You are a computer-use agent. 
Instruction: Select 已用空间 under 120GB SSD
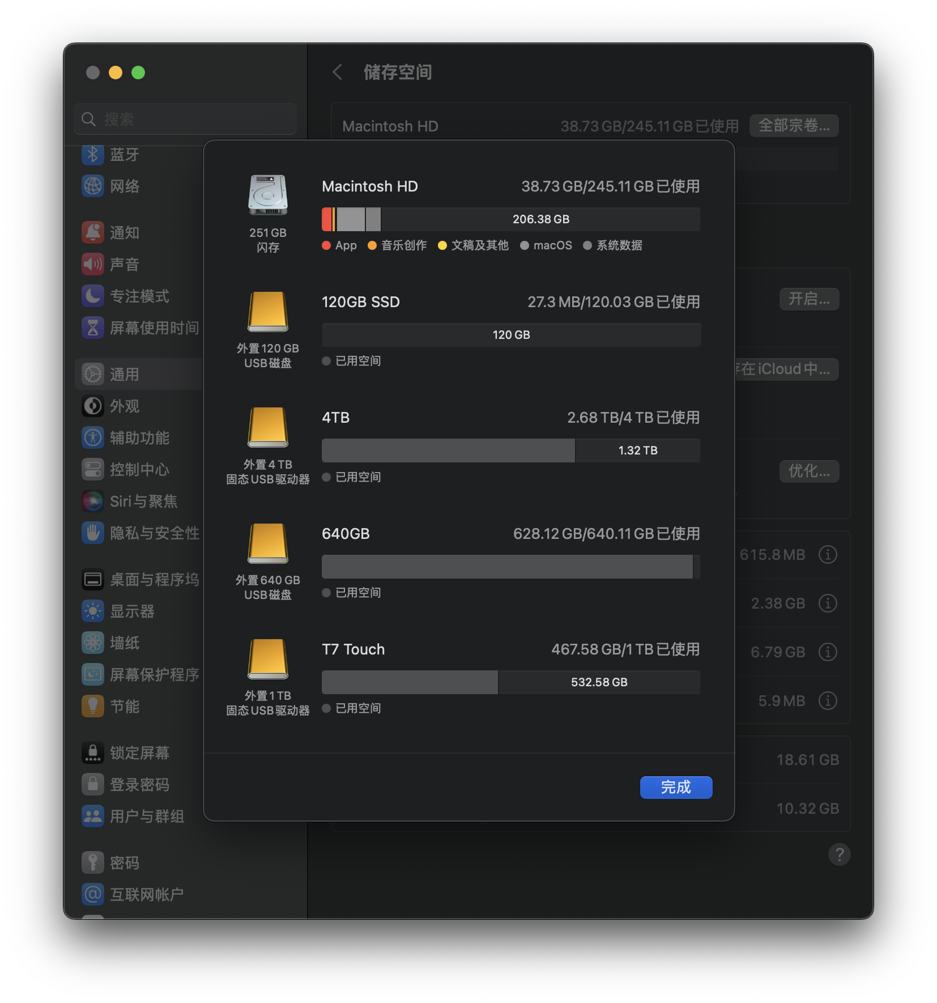326,361
